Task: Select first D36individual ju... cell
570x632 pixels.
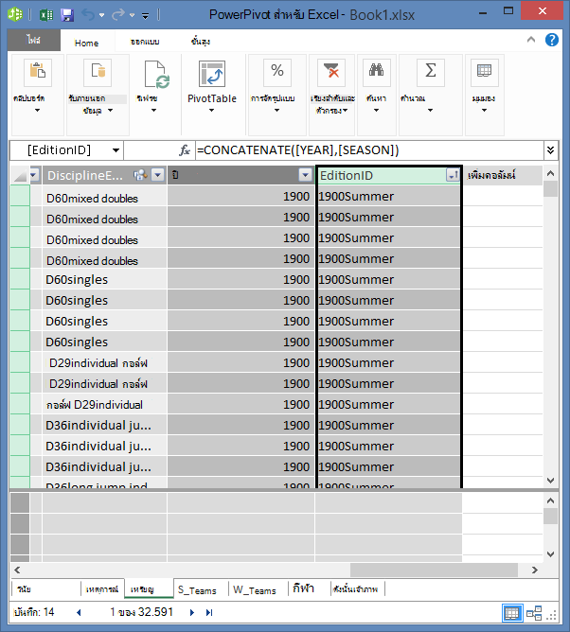Action: click(104, 425)
